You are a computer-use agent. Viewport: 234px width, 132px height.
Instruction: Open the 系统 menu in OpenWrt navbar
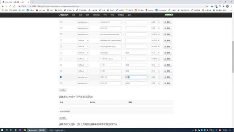point(81,15)
